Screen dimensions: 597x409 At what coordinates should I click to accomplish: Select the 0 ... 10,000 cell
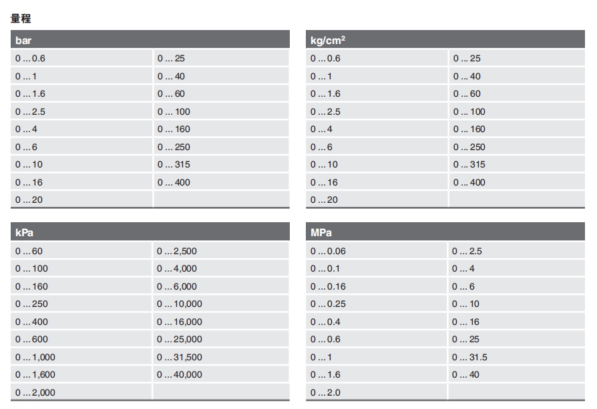(x=180, y=304)
